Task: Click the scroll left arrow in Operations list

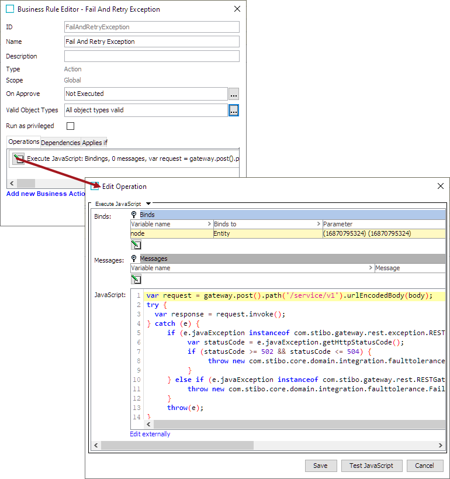Action: pos(12,183)
